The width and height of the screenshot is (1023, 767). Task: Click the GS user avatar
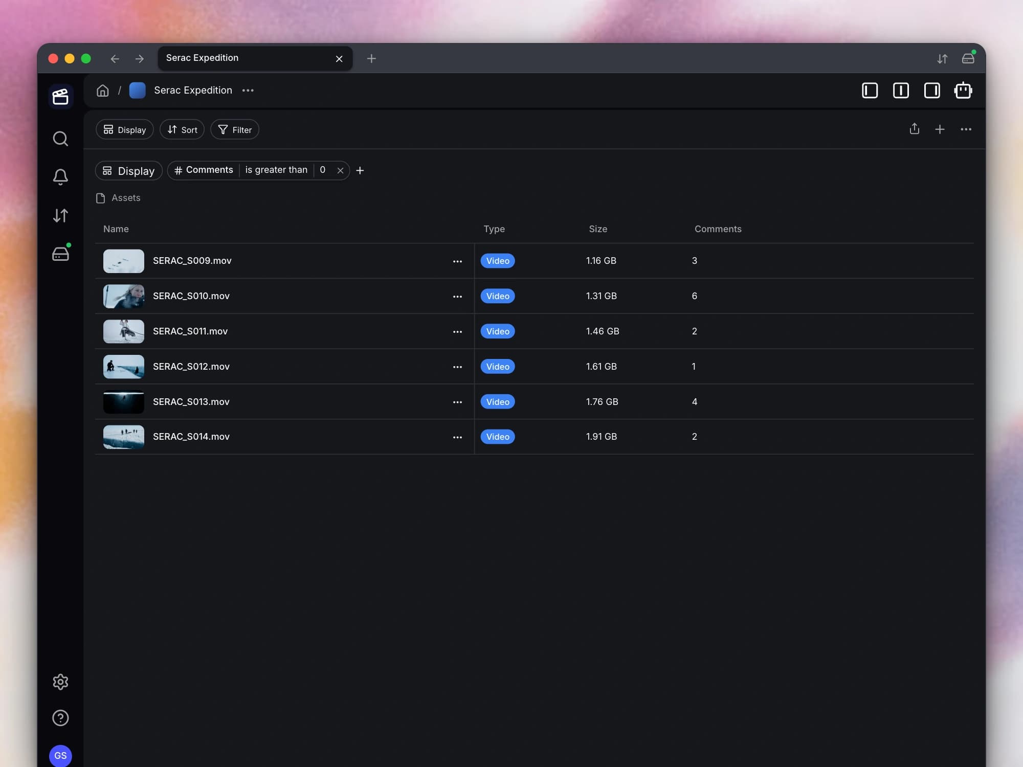[60, 756]
